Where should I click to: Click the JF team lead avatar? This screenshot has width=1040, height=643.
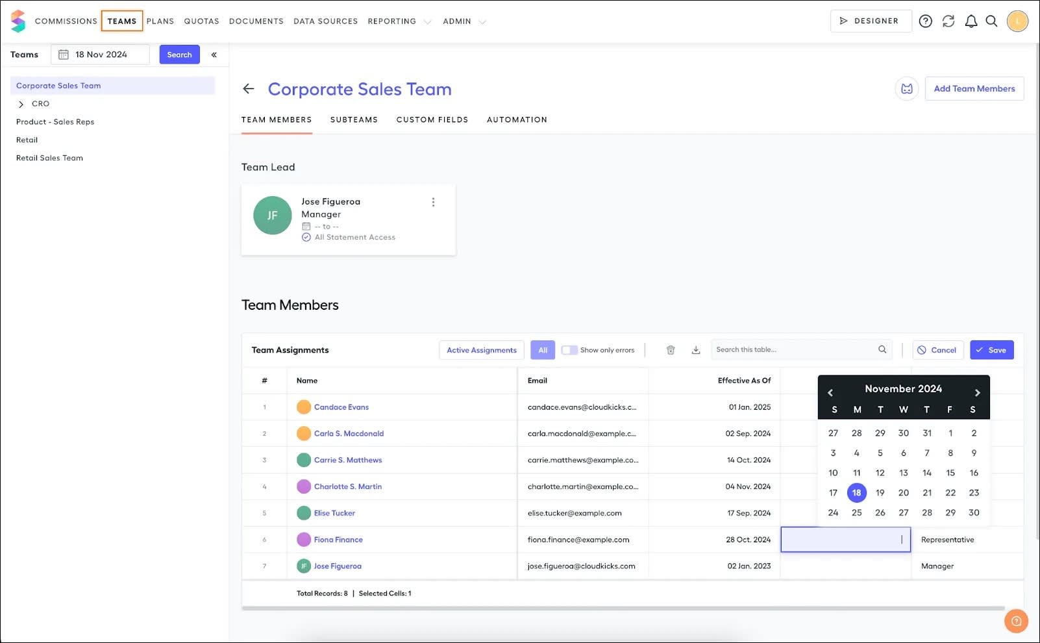click(x=273, y=215)
